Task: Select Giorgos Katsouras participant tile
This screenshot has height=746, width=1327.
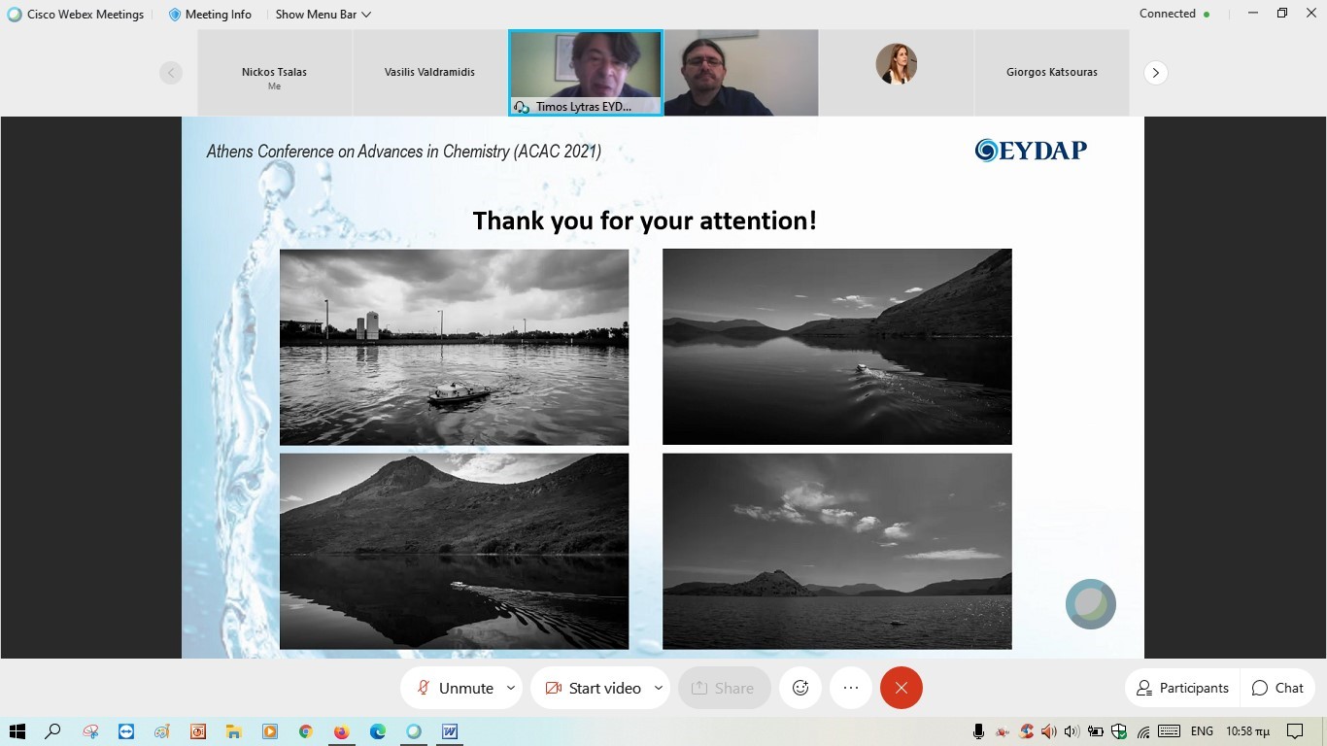Action: (1051, 73)
